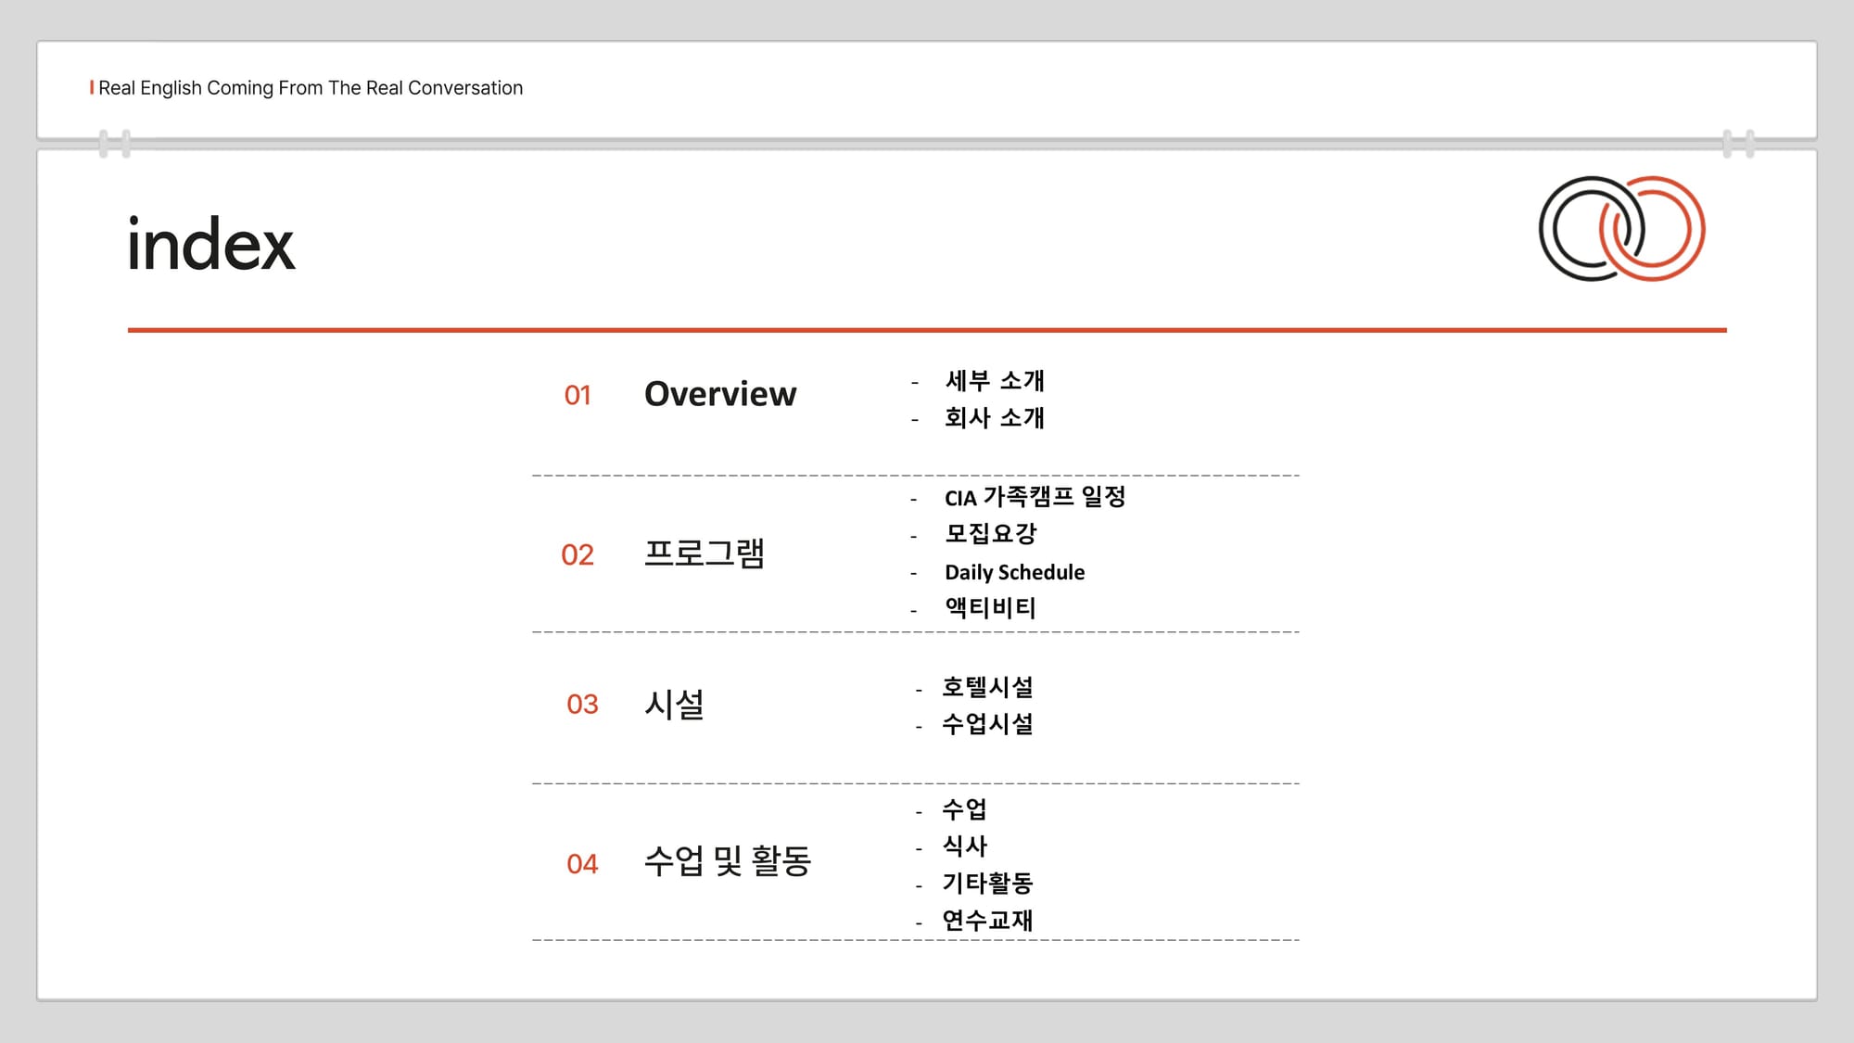Select the 액티비티 item
Image resolution: width=1854 pixels, height=1043 pixels.
(x=990, y=608)
